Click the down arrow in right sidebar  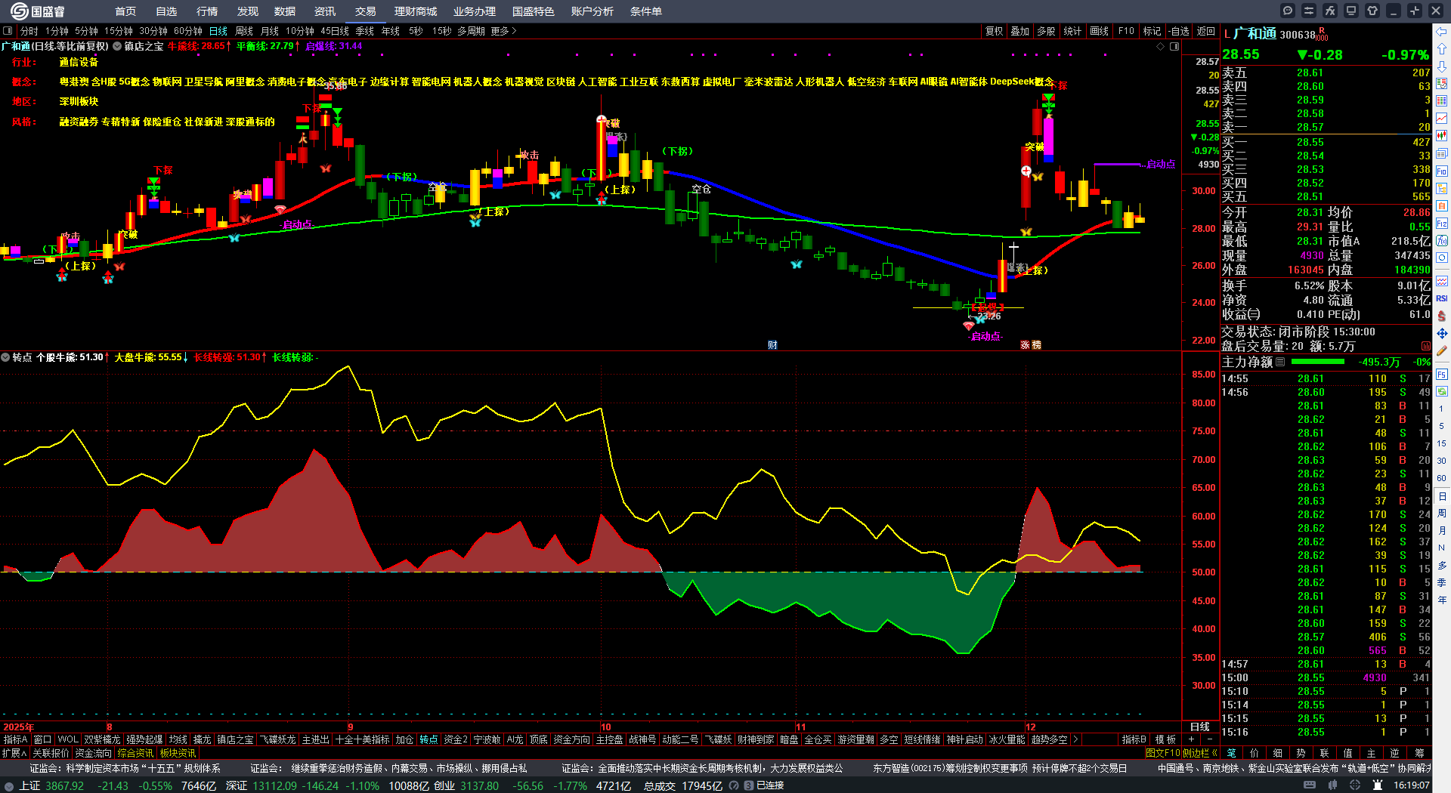tap(1442, 66)
